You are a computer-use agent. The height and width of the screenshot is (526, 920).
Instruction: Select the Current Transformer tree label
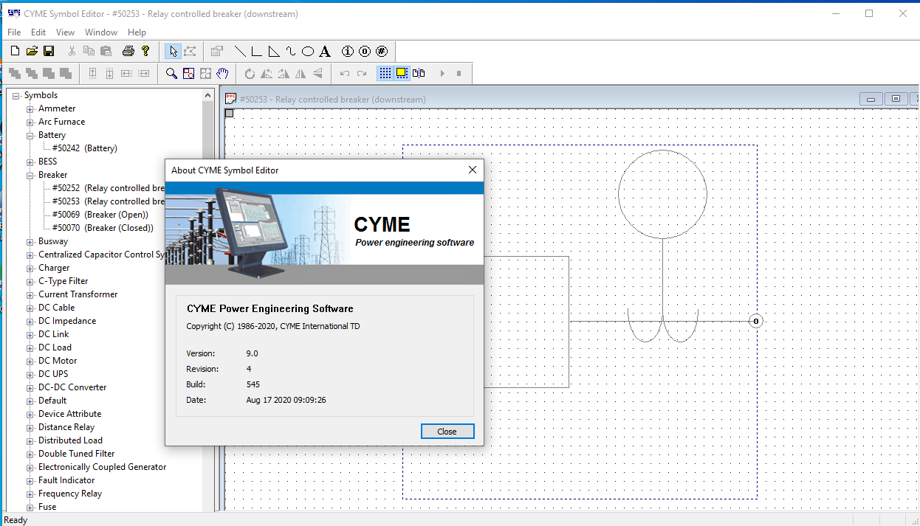(x=78, y=294)
